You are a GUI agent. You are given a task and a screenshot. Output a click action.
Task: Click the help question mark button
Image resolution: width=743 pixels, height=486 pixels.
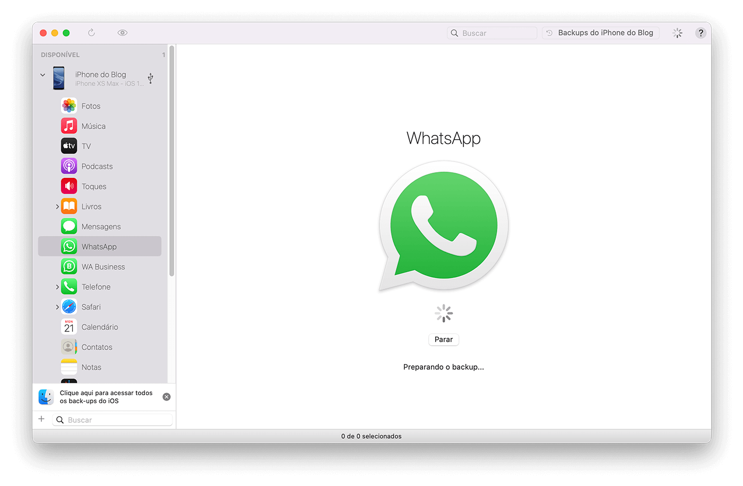coord(701,33)
